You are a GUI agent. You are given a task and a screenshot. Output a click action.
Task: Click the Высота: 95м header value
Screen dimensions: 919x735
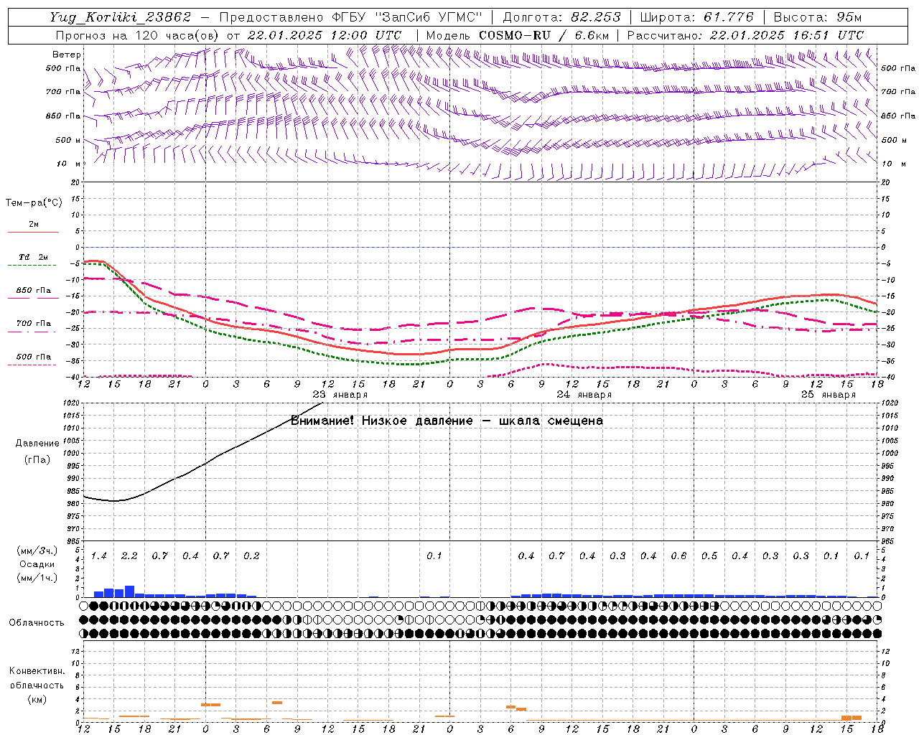pos(818,18)
